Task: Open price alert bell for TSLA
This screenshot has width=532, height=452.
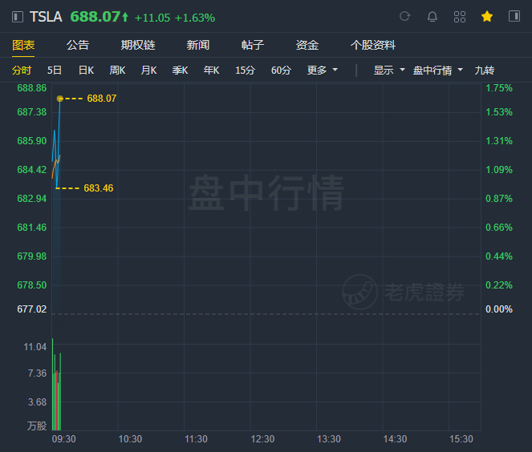Action: (433, 16)
